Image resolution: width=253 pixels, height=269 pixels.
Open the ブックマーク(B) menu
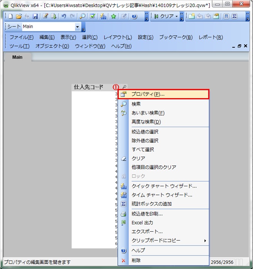pos(176,37)
